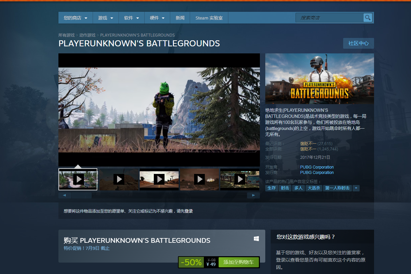Follow the 所有游戏 breadcrumb link

(66, 35)
